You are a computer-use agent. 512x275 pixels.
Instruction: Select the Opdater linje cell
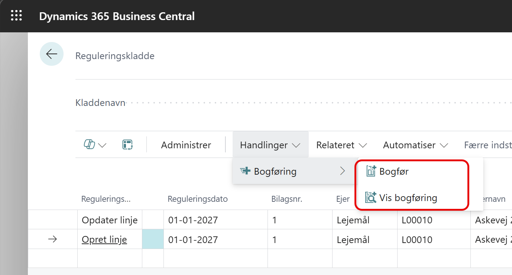(x=110, y=220)
